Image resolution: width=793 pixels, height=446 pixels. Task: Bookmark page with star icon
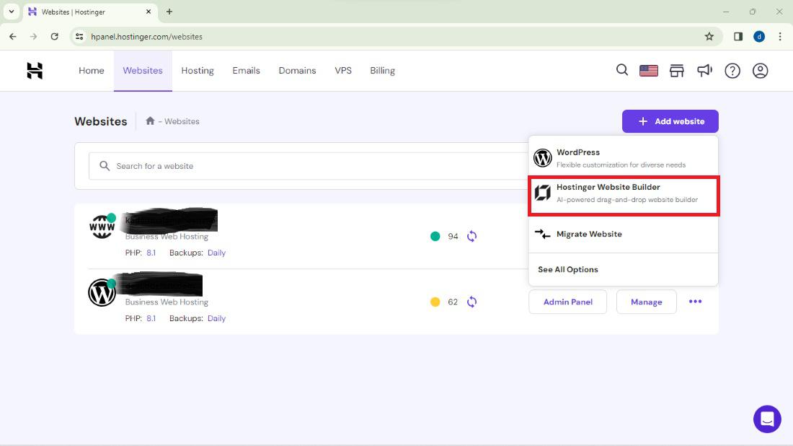coord(709,37)
